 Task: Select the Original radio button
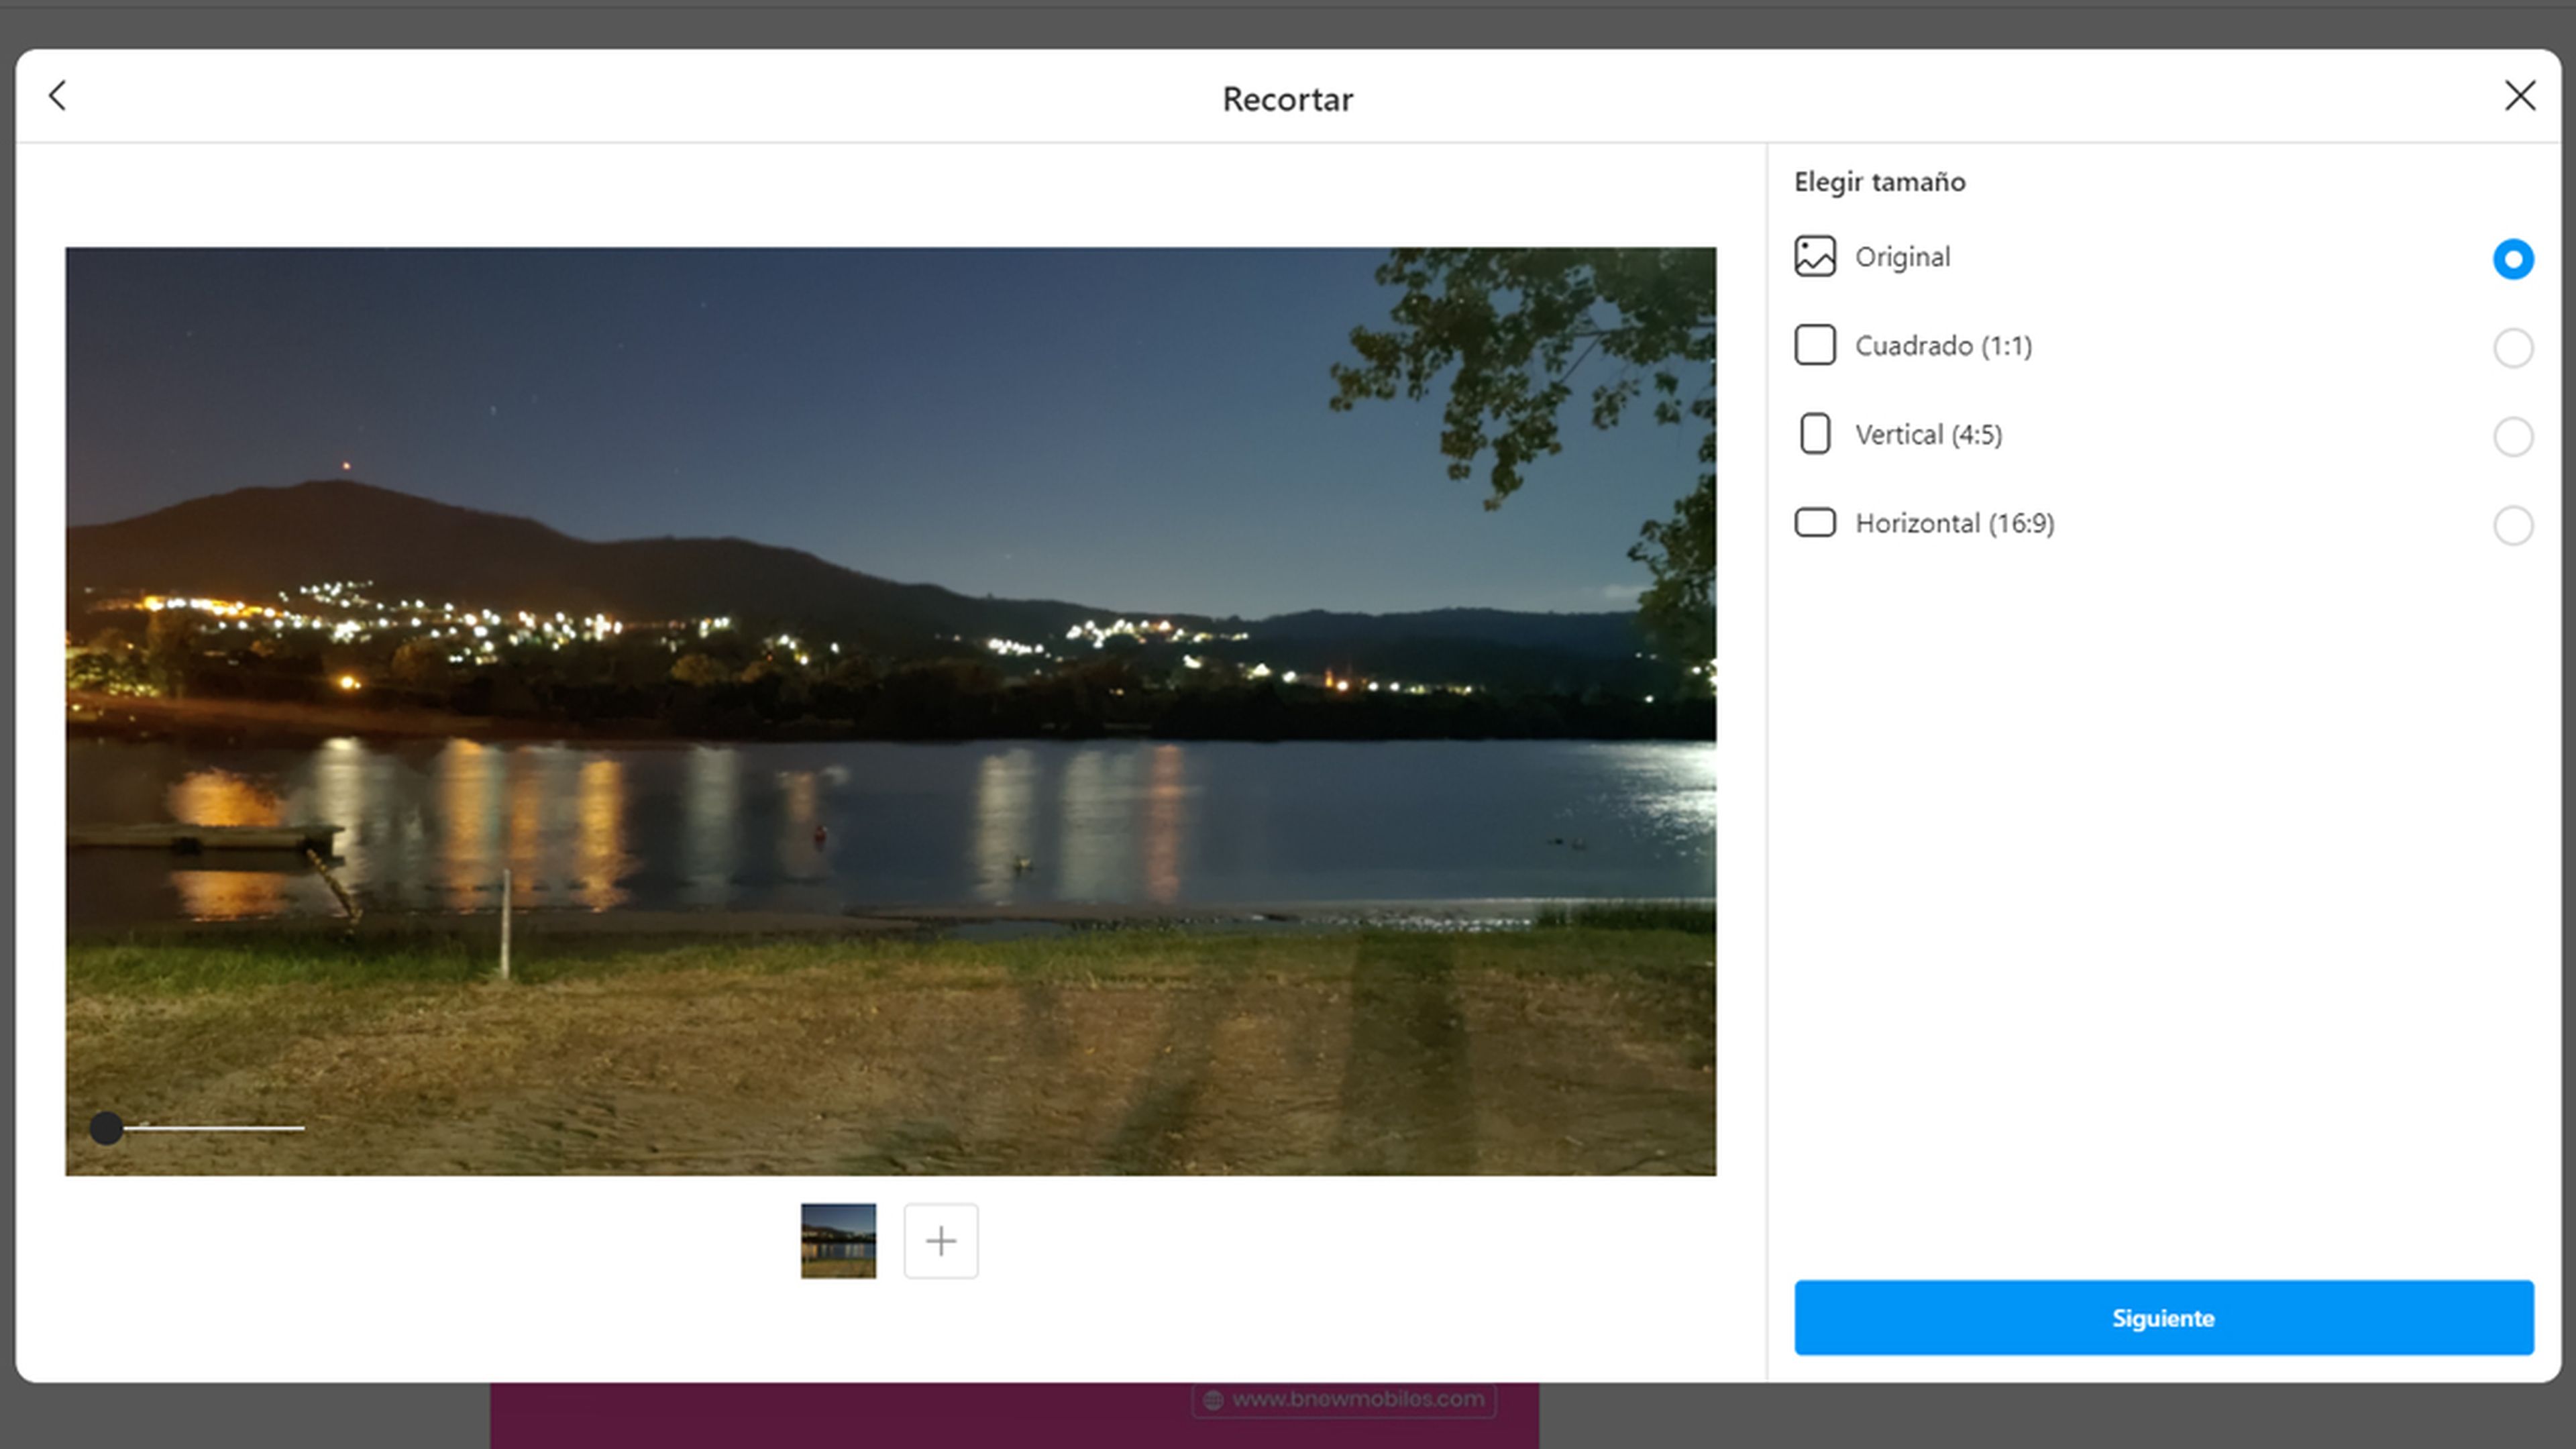pos(2513,259)
